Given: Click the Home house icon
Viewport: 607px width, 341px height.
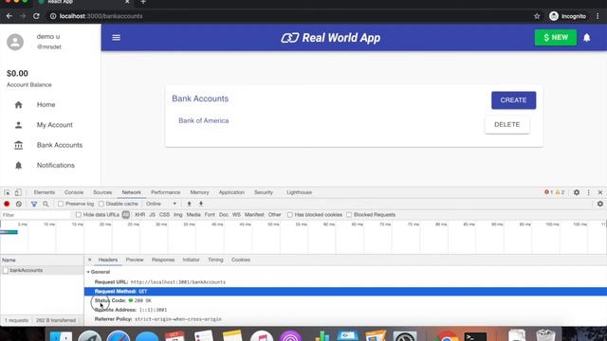Looking at the screenshot, I should point(19,105).
